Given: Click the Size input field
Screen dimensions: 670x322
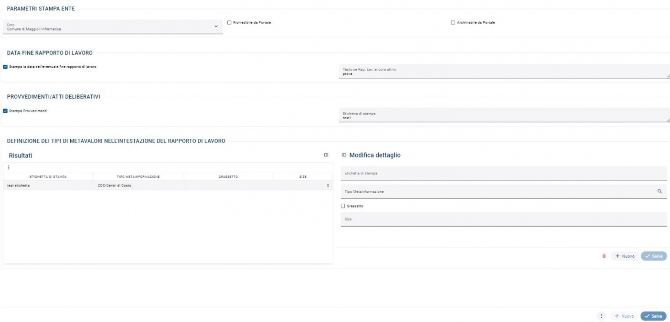Looking at the screenshot, I should 503,219.
